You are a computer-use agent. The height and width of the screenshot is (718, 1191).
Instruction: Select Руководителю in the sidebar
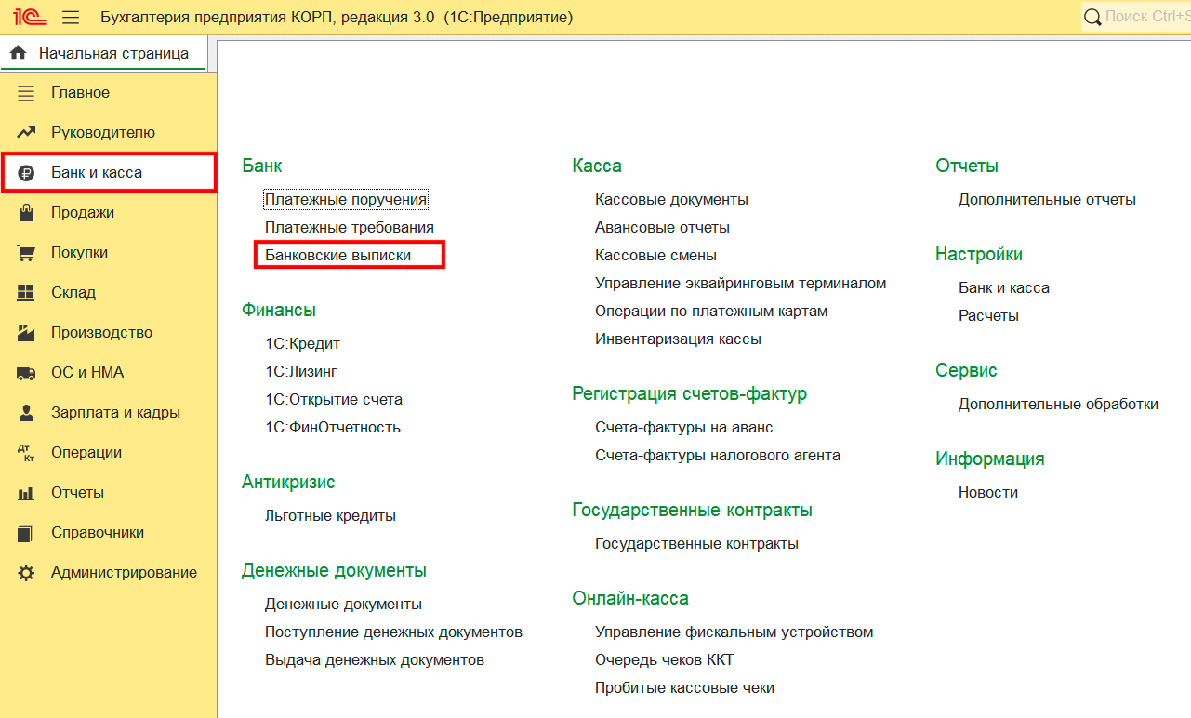coord(102,133)
